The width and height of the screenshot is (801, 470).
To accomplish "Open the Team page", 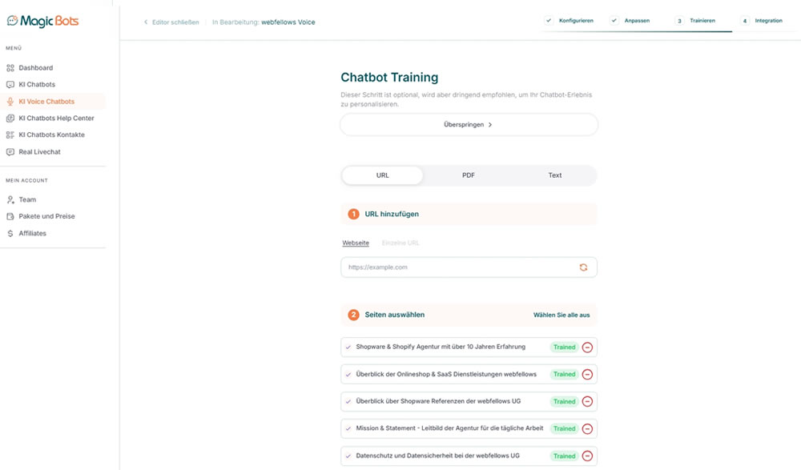I will coord(27,199).
